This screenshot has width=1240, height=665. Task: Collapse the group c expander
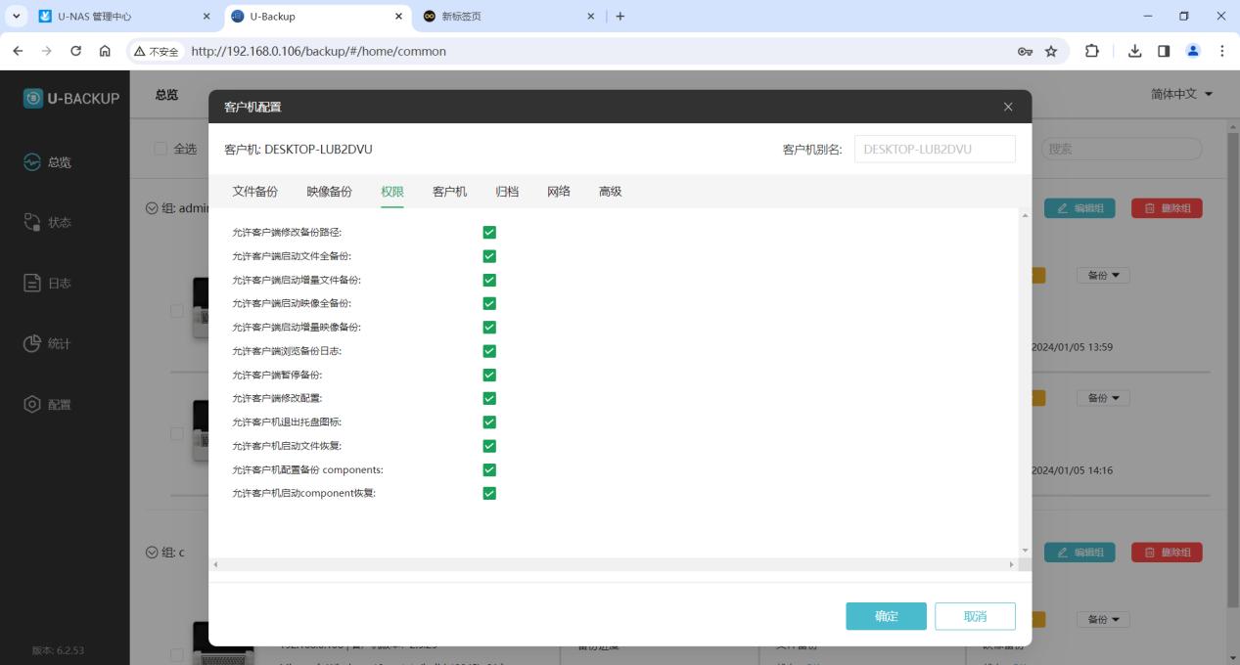152,553
